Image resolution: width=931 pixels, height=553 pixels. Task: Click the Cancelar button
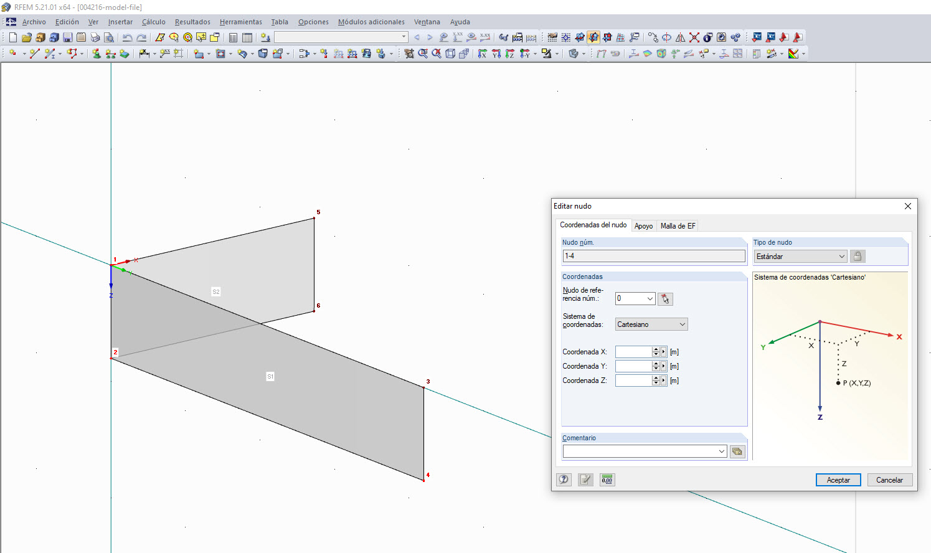click(890, 480)
